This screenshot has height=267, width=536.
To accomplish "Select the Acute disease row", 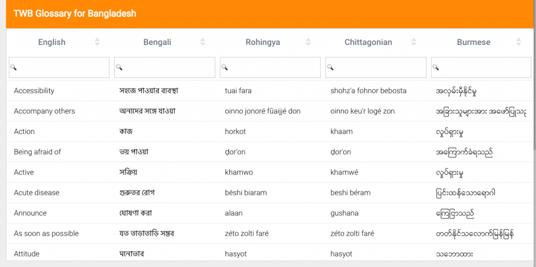I will point(270,193).
